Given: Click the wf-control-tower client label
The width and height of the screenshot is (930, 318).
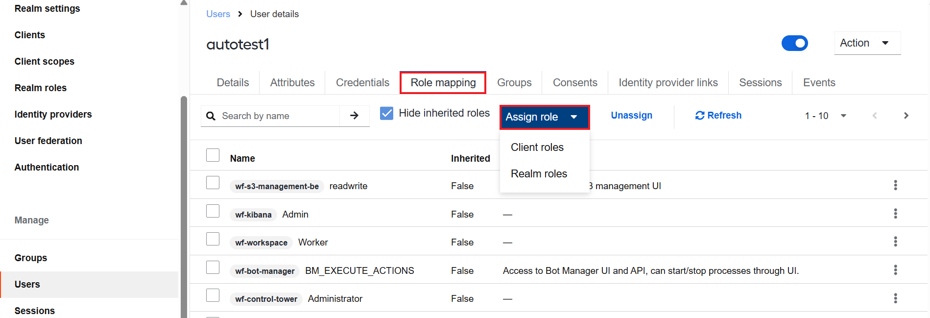Looking at the screenshot, I should (x=266, y=299).
